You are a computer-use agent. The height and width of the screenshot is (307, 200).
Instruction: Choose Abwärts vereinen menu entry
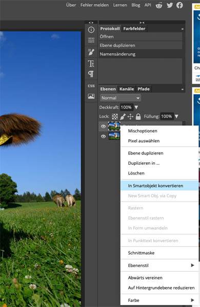(x=159, y=278)
